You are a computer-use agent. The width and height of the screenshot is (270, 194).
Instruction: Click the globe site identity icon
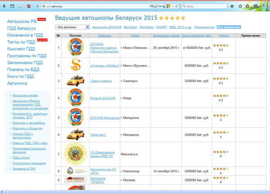(x=44, y=6)
